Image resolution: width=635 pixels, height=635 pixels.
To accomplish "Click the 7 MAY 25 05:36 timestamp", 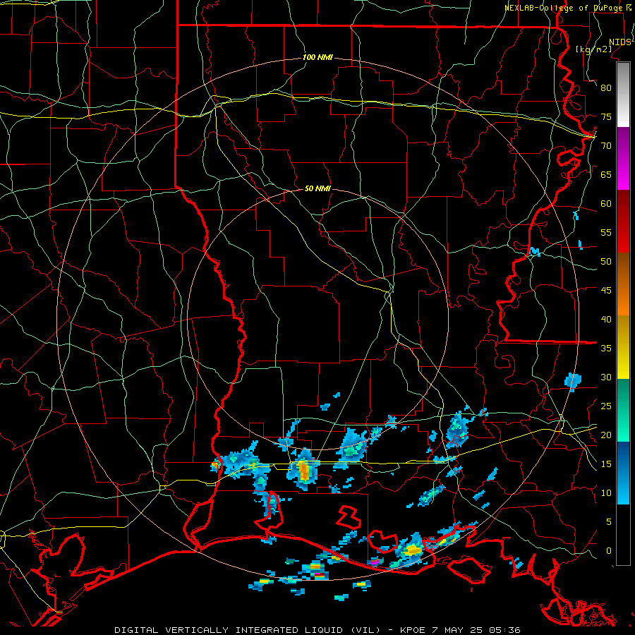I will click(478, 630).
